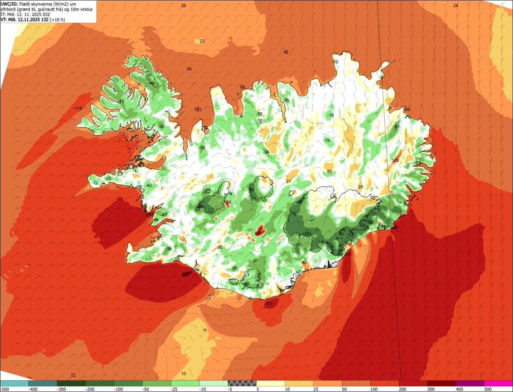Click the valid time line 'VT: Mið. 12.11.2025 13Z (+10 h)'
The height and width of the screenshot is (392, 513).
coord(33,19)
